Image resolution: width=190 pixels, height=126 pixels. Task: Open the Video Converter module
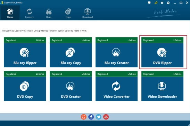tap(117, 86)
